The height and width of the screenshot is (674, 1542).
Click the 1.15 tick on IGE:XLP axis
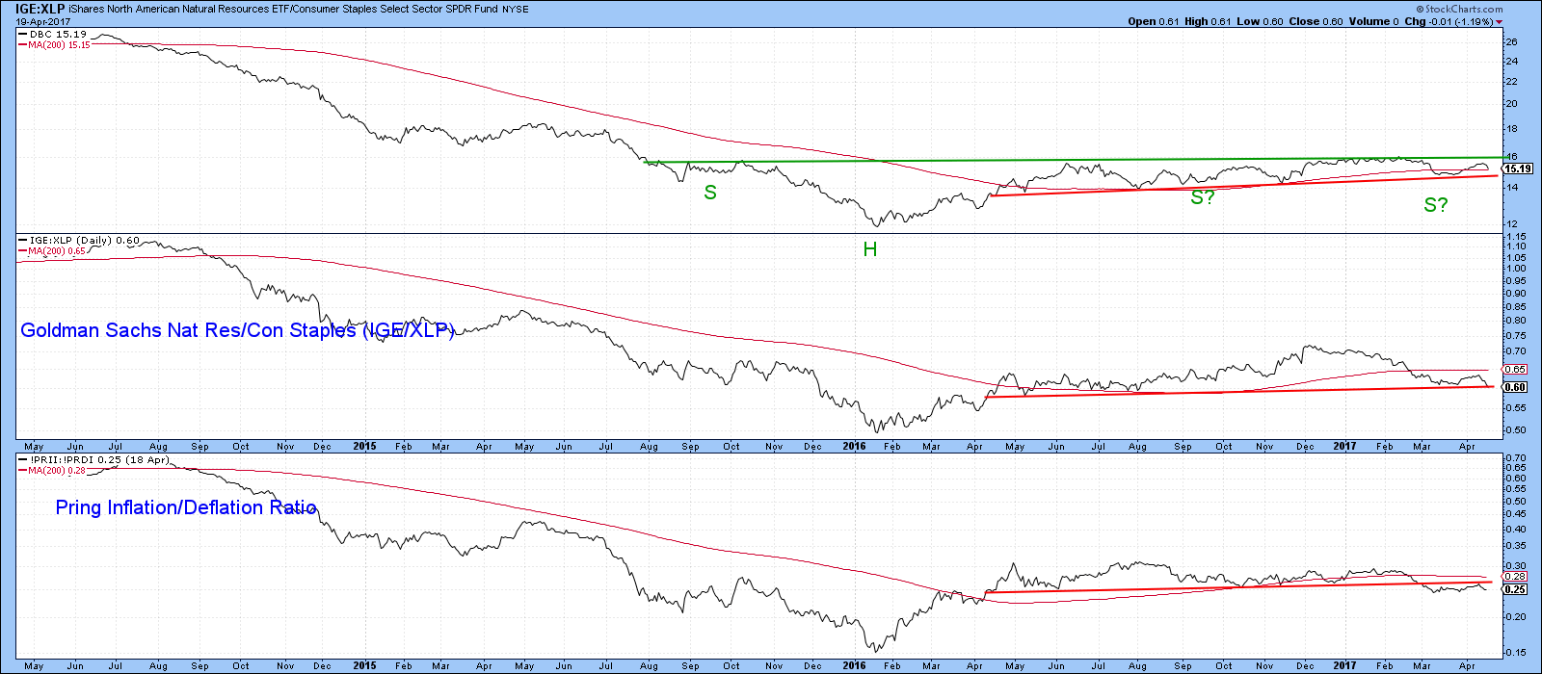(x=1515, y=237)
